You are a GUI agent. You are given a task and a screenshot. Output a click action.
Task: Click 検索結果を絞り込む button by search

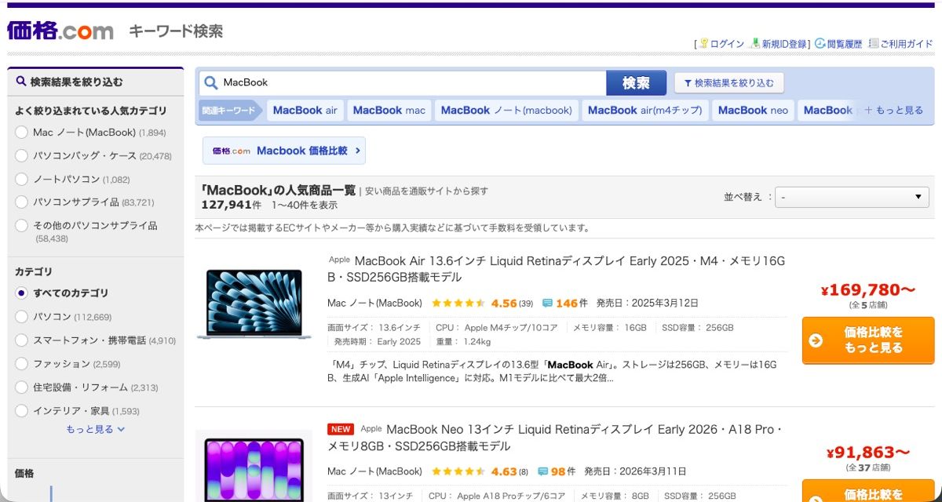tap(728, 83)
